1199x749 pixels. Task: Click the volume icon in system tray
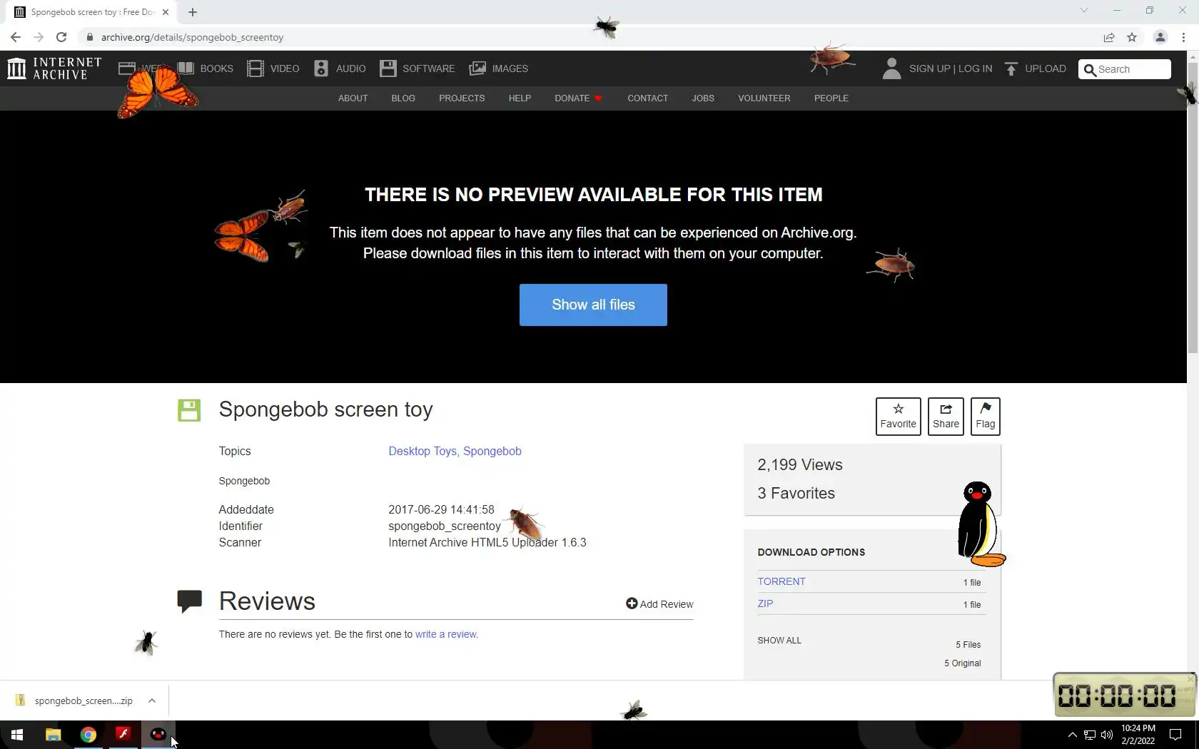[1107, 735]
